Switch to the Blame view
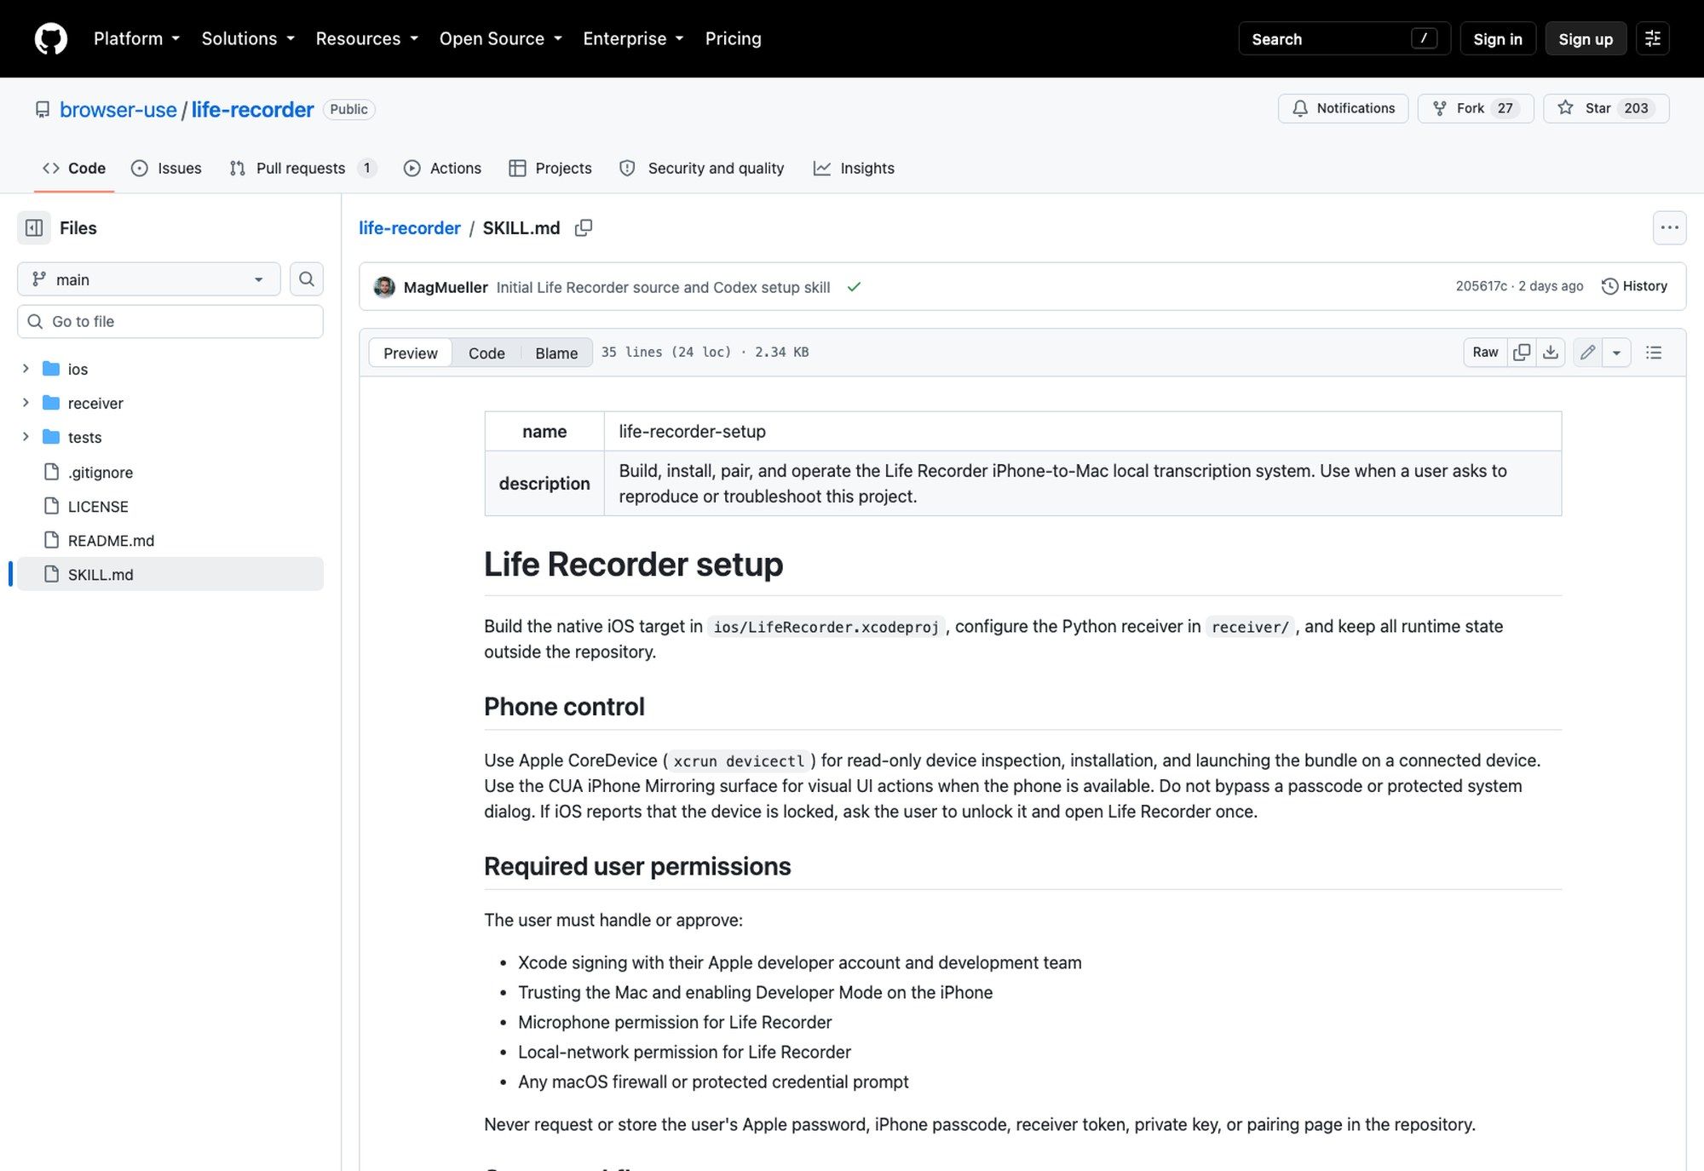Image resolution: width=1704 pixels, height=1171 pixels. 556,353
